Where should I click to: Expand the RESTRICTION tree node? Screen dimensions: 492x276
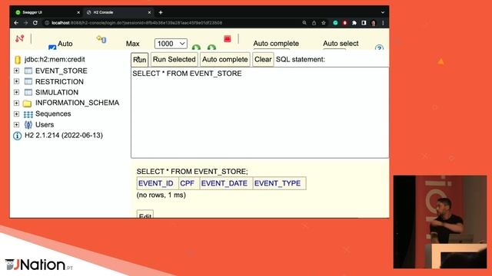(x=16, y=82)
